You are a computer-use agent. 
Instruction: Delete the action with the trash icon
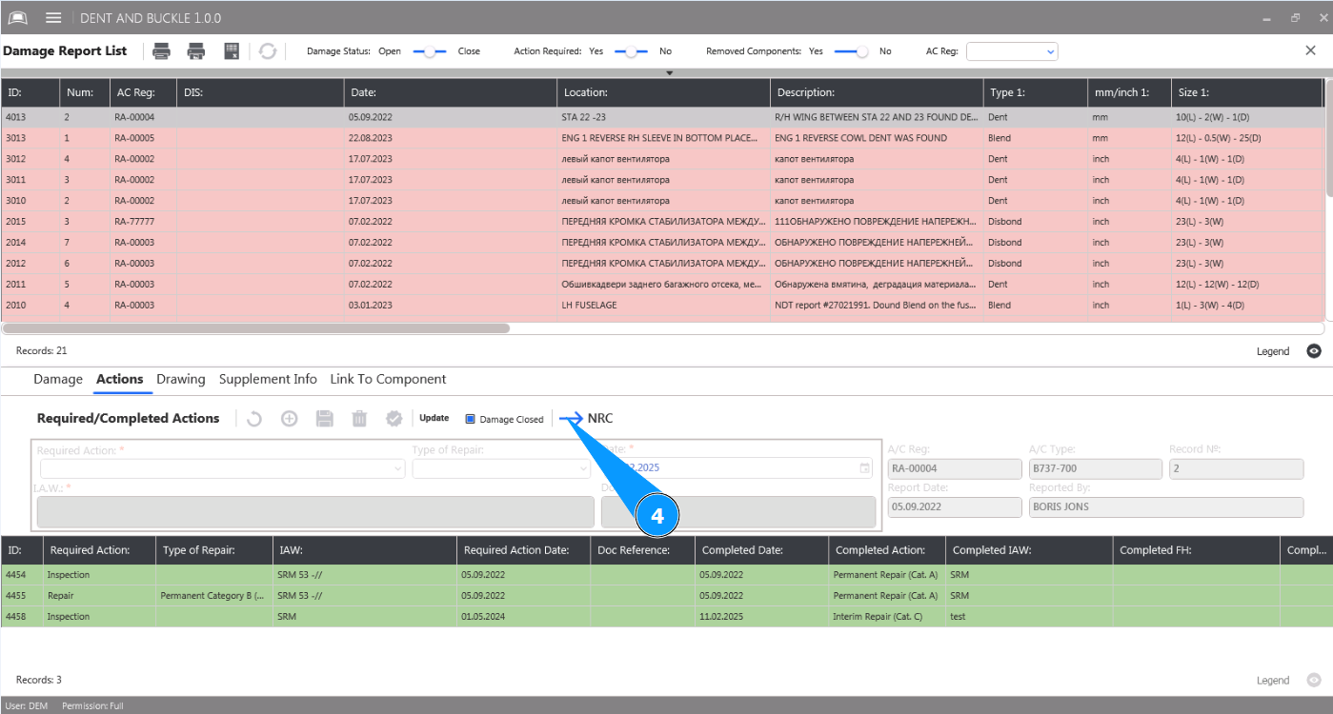359,419
